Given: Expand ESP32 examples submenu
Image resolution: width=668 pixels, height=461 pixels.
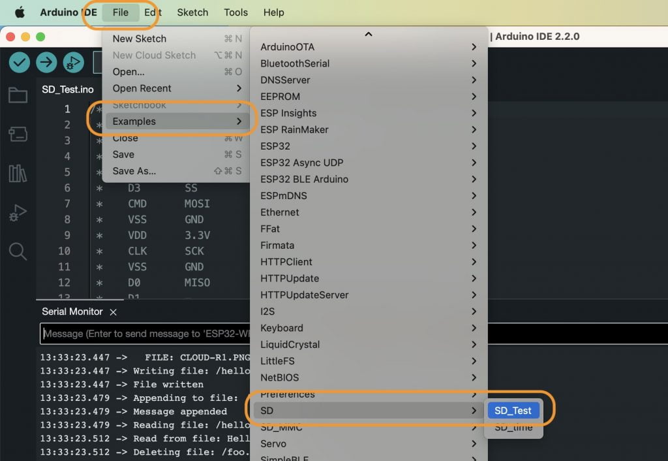Looking at the screenshot, I should (369, 146).
